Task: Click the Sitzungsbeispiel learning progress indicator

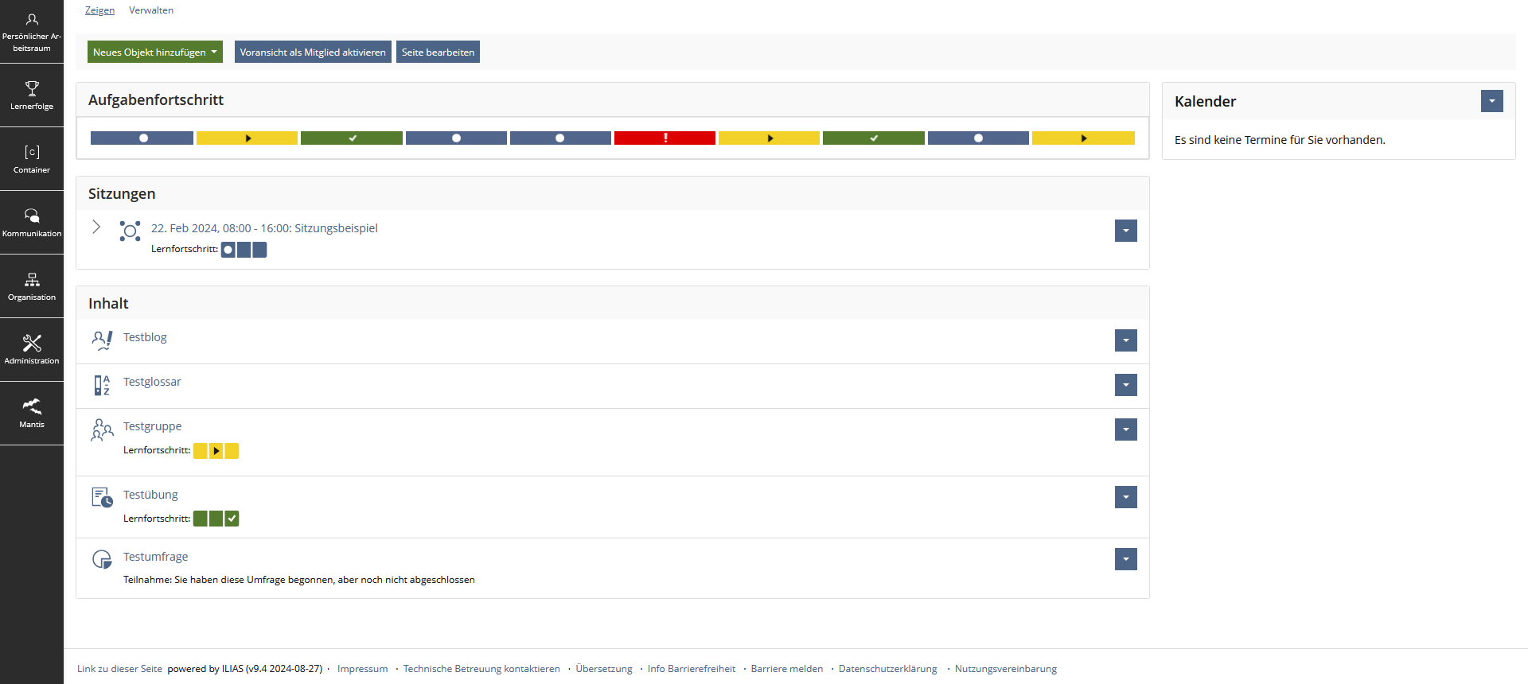Action: tap(244, 250)
